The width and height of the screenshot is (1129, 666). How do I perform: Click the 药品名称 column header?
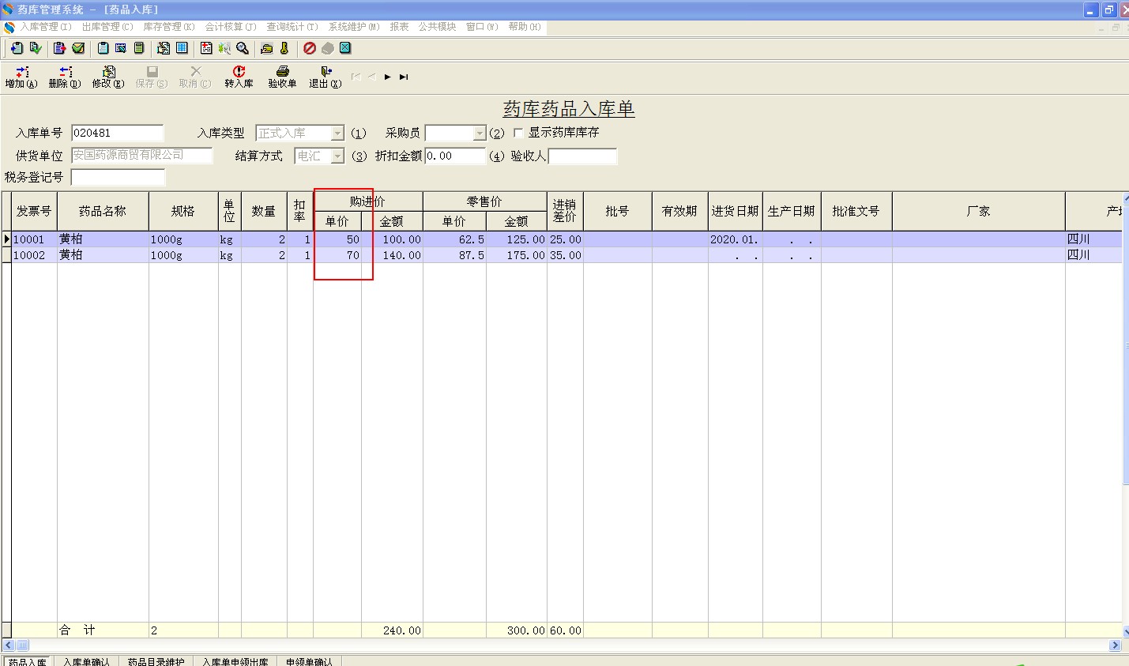[x=103, y=211]
